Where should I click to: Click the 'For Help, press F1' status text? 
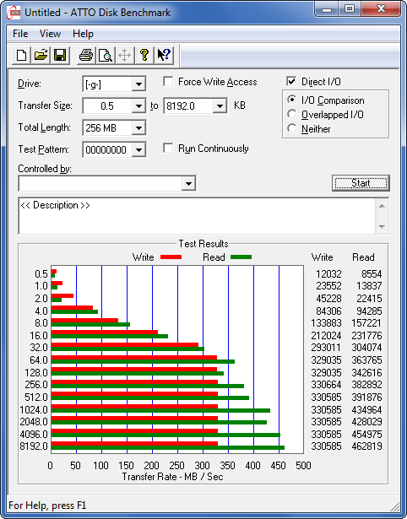point(47,505)
